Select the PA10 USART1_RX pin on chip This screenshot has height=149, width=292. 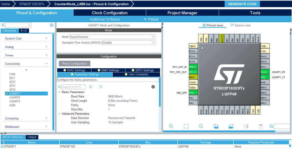[263, 72]
